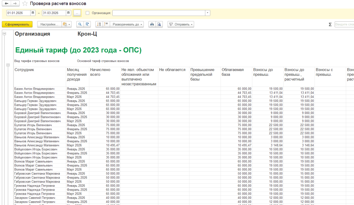Click the print icon
This screenshot has width=354, height=205.
[152, 24]
